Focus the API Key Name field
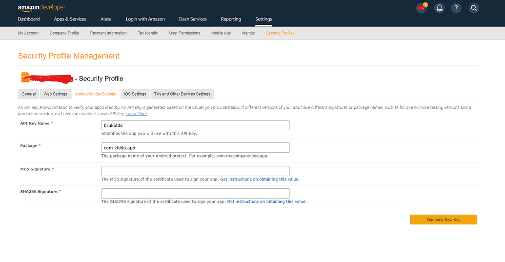505x262 pixels. (x=195, y=125)
